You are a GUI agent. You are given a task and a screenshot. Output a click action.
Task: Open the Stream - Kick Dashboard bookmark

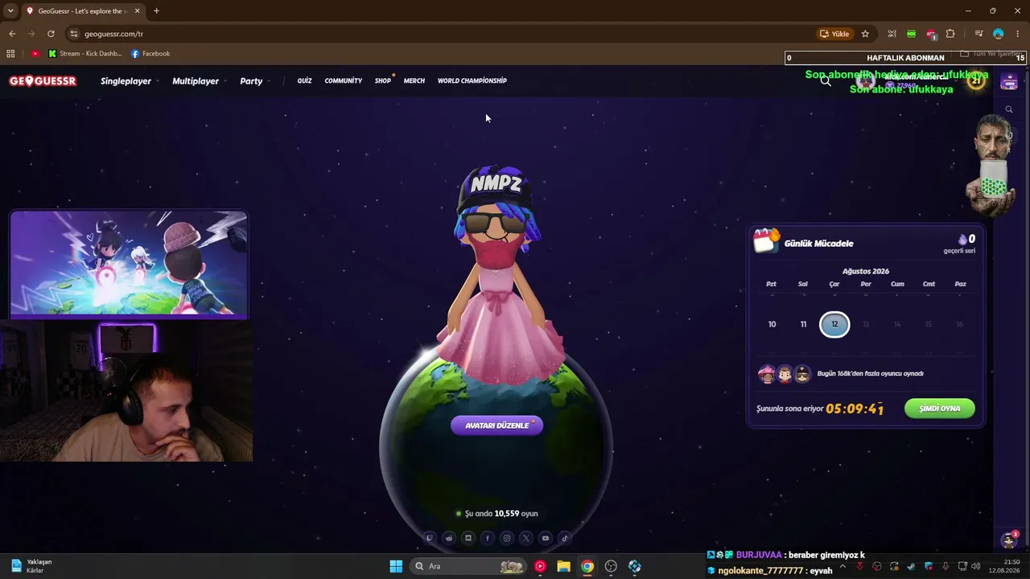[x=85, y=54]
